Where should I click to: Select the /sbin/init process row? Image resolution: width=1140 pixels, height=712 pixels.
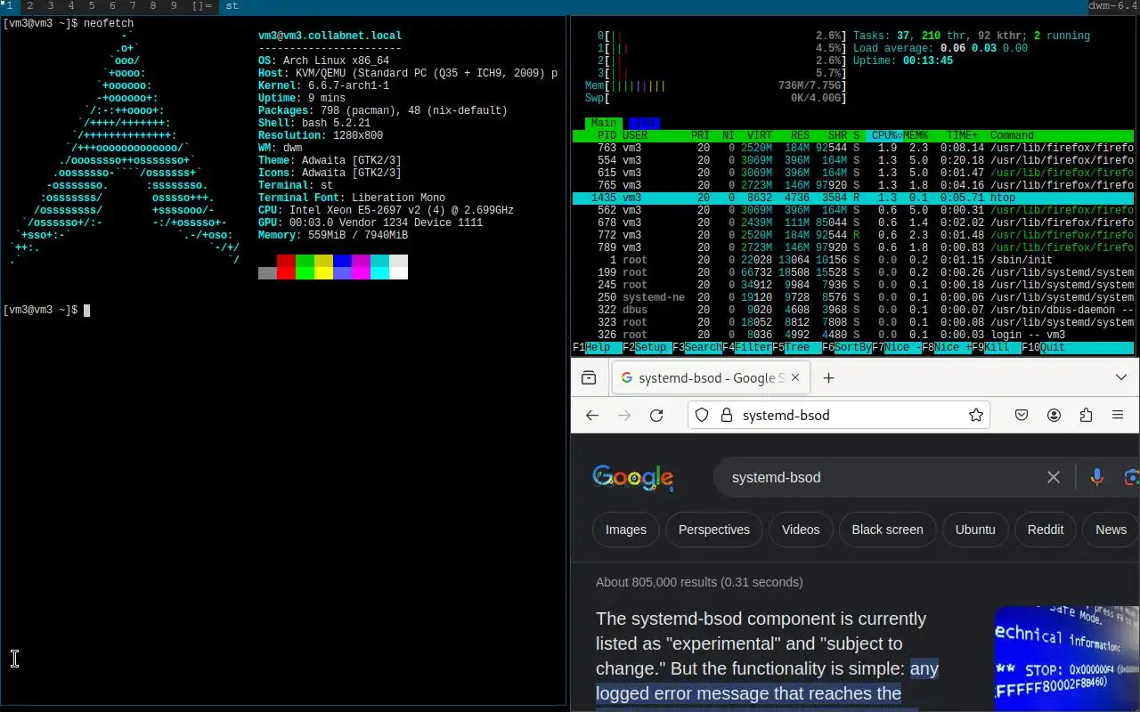tap(853, 260)
